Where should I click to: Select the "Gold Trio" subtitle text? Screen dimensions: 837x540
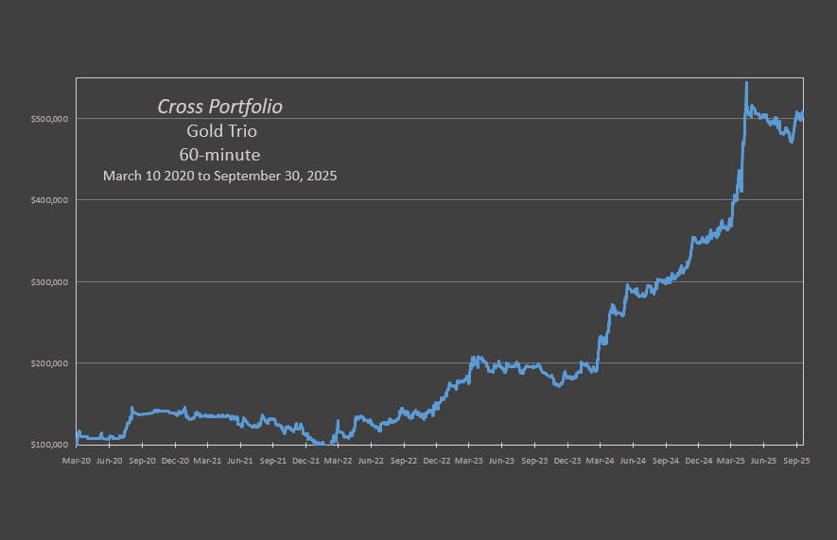point(221,131)
